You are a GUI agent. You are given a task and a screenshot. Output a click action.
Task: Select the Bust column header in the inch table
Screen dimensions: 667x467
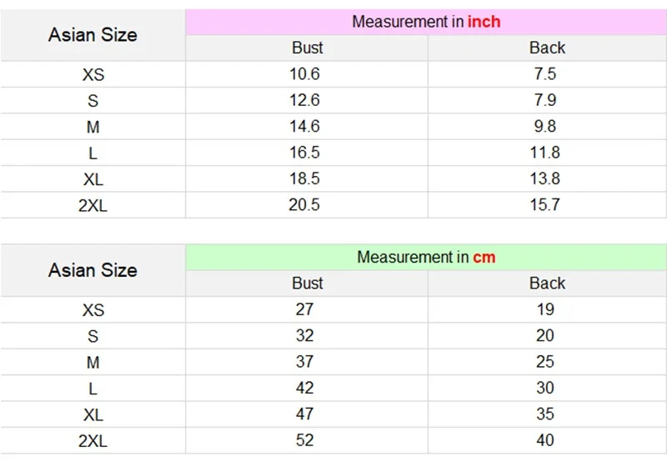pyautogui.click(x=307, y=48)
